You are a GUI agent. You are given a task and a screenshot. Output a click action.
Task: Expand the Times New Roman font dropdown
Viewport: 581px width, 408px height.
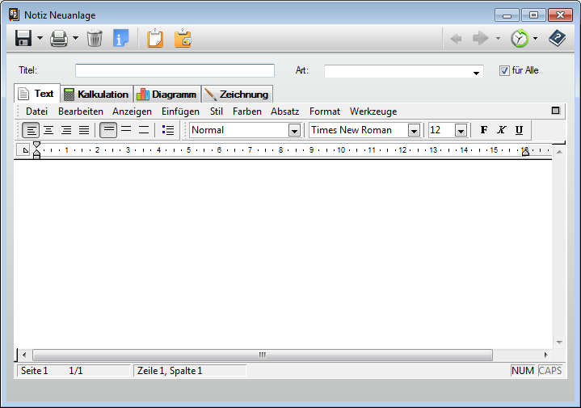[414, 130]
